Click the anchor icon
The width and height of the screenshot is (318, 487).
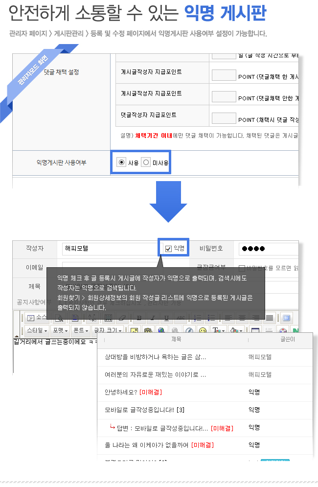[189, 330]
